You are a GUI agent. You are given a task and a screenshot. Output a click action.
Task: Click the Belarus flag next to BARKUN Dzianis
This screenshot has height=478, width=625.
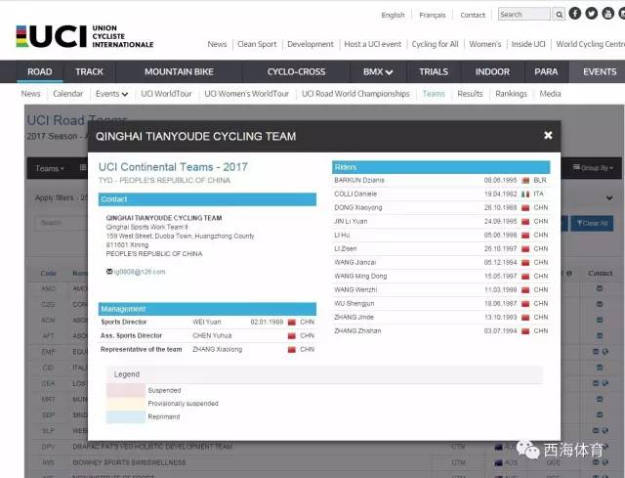pos(525,180)
